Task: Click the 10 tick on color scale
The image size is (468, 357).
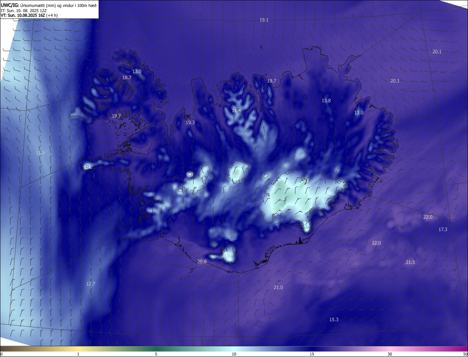Action: pos(234,354)
